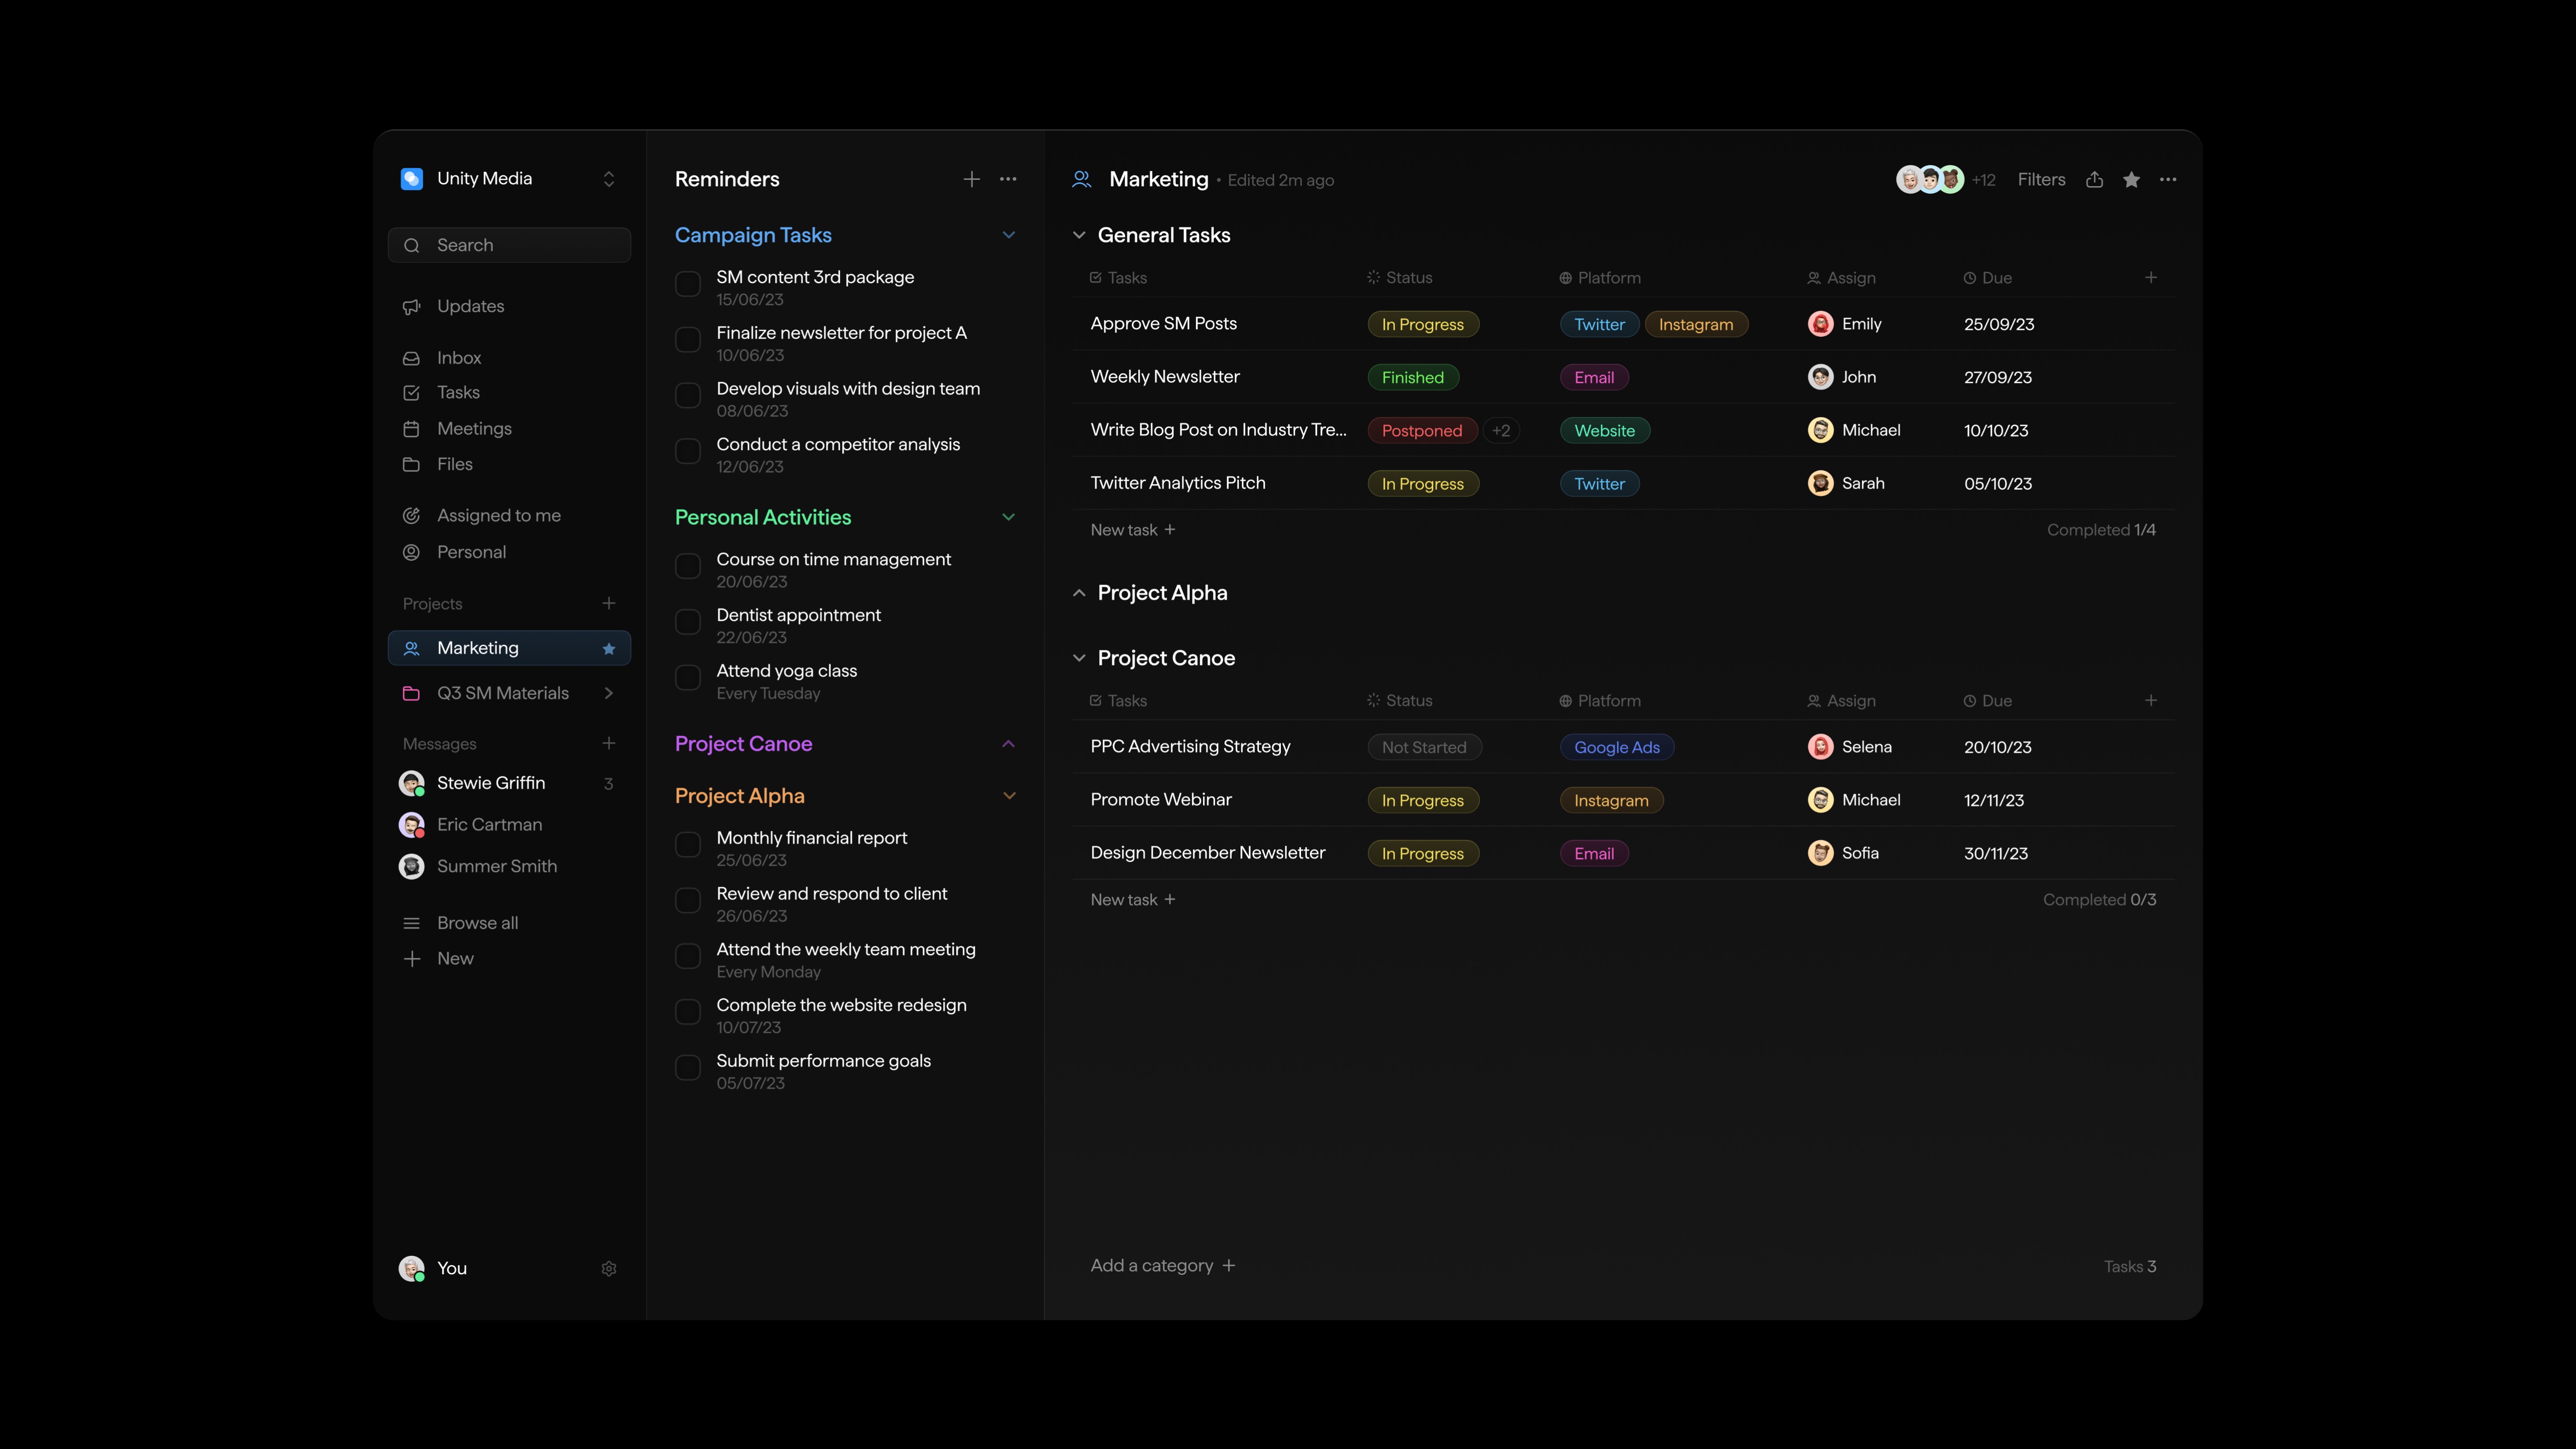2576x1449 pixels.
Task: Click the star/favorite icon for Marketing
Action: [2132, 179]
